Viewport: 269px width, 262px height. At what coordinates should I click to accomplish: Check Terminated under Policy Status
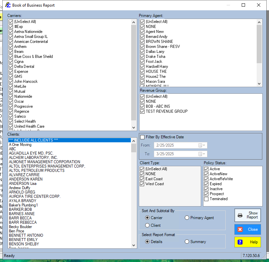[x=206, y=198]
